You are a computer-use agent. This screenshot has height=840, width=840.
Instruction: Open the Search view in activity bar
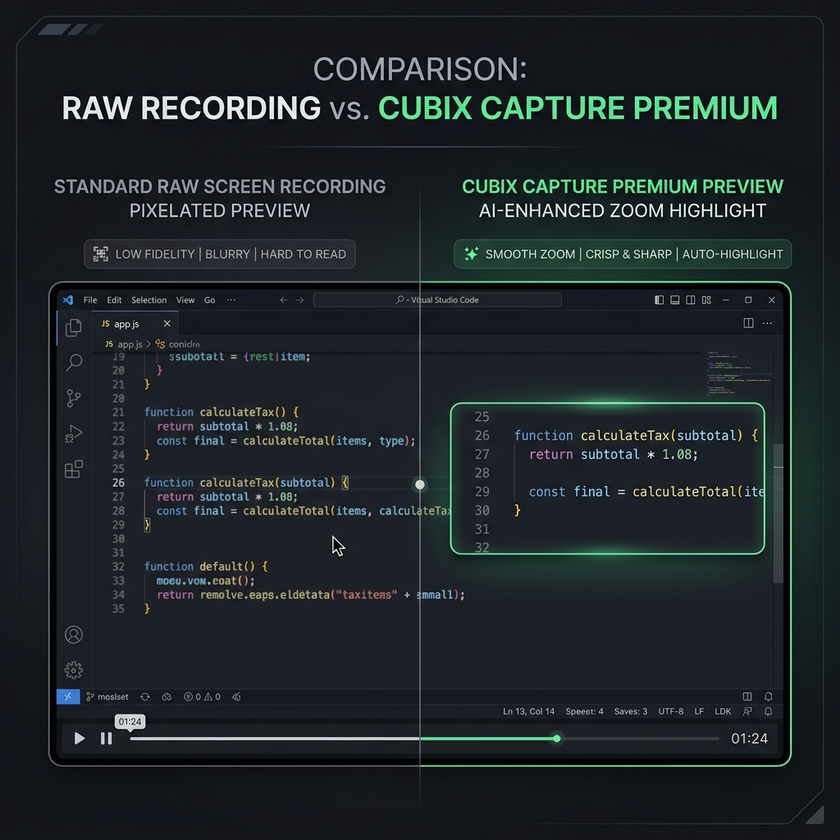point(74,363)
